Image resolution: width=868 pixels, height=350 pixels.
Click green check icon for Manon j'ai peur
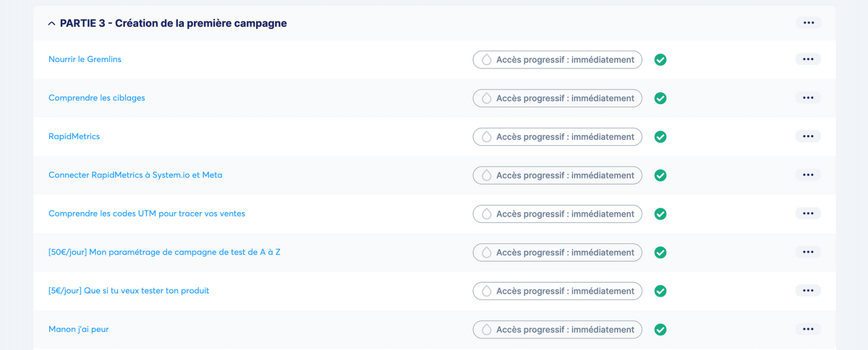click(660, 330)
